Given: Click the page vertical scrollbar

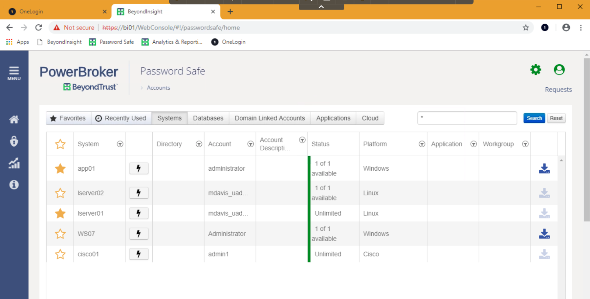Looking at the screenshot, I should tap(587, 140).
